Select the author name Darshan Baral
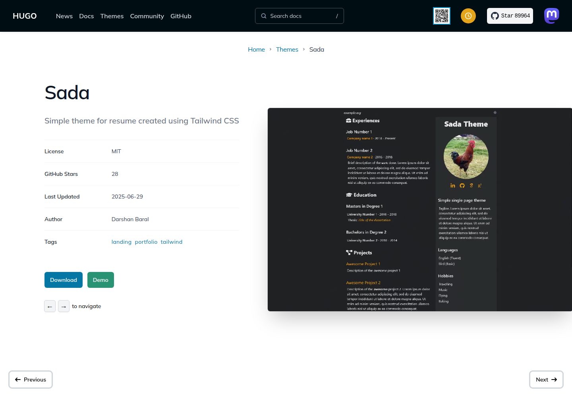This screenshot has width=572, height=397. point(130,219)
